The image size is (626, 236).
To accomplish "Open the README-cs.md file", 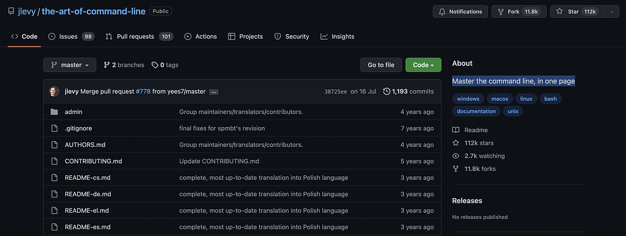I will coord(87,178).
